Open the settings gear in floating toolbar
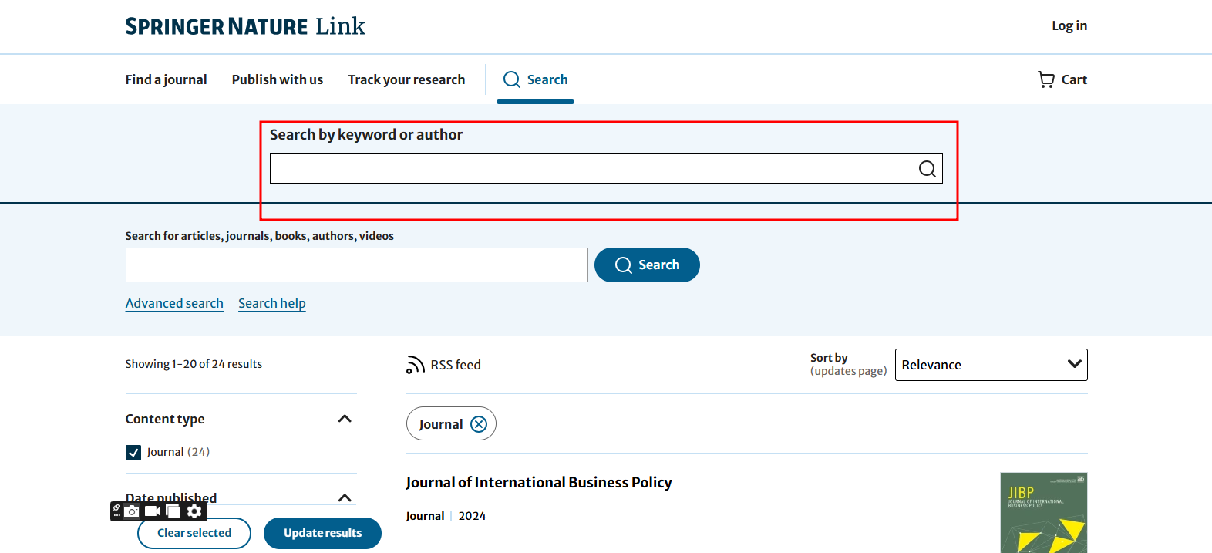The height and width of the screenshot is (553, 1212). 194,511
